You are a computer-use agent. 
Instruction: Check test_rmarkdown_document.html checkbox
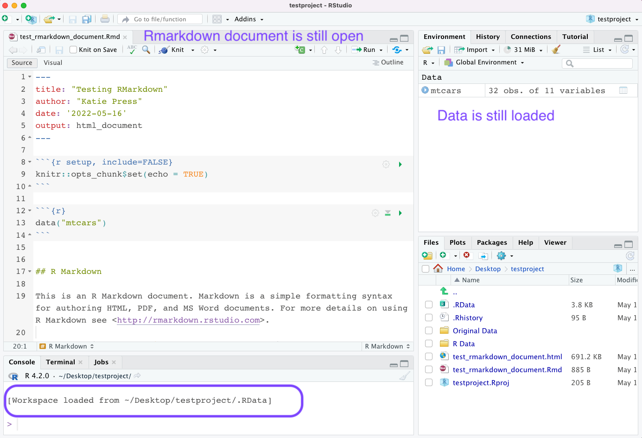click(x=429, y=356)
